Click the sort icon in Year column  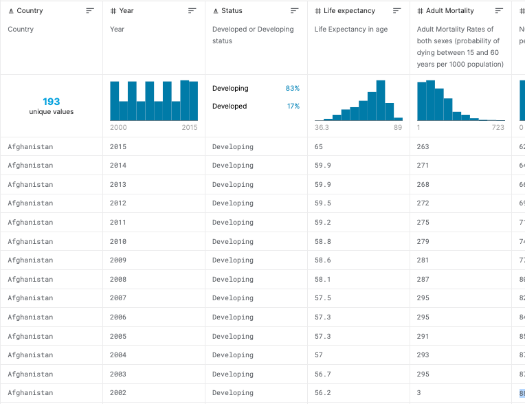192,11
